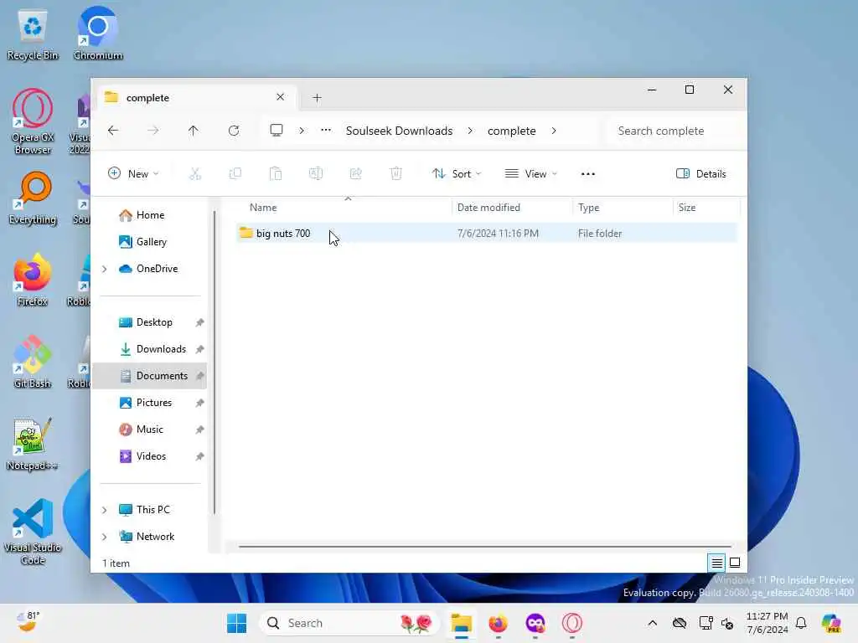Show hidden system tray icons
The width and height of the screenshot is (858, 643).
tap(652, 623)
